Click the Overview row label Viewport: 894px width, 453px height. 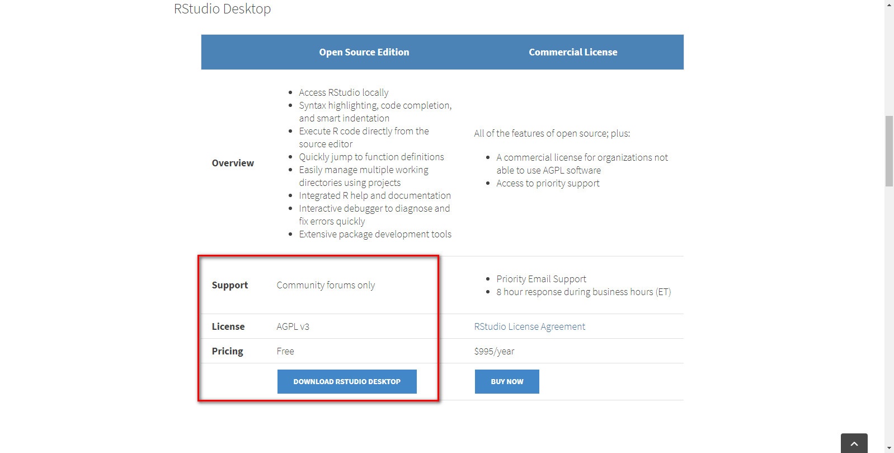(233, 163)
